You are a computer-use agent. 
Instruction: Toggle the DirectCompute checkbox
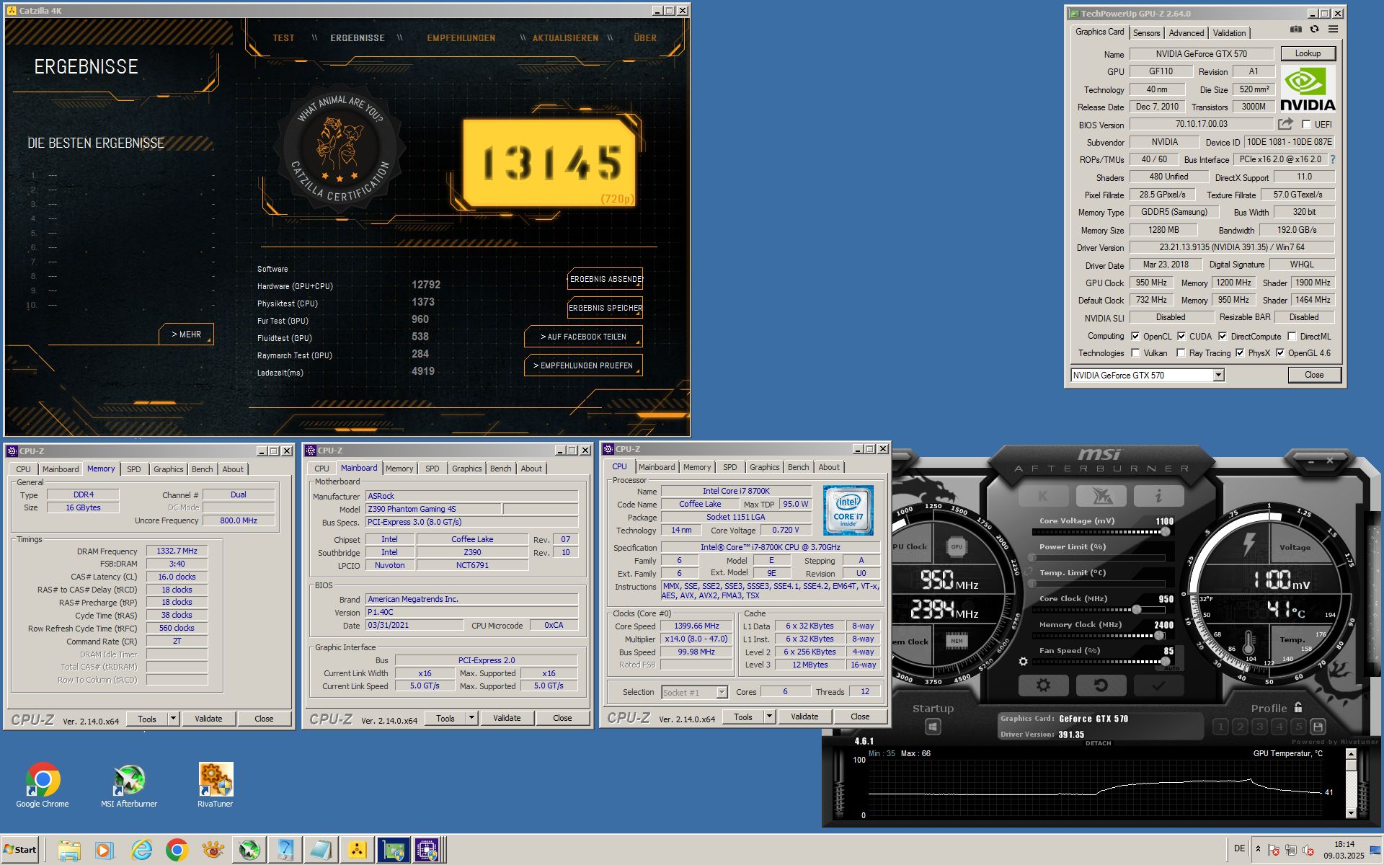pyautogui.click(x=1223, y=336)
